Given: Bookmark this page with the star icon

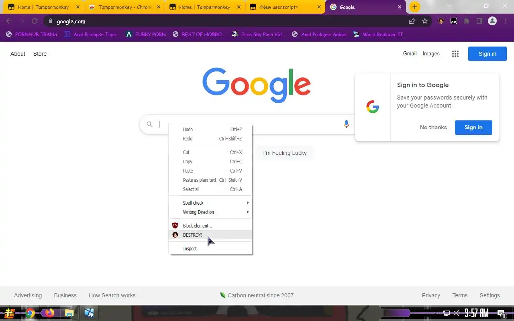Looking at the screenshot, I should (x=425, y=21).
